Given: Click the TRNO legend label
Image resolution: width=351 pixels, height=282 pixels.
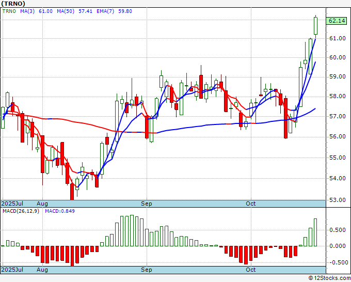Looking at the screenshot, I should tap(9, 11).
